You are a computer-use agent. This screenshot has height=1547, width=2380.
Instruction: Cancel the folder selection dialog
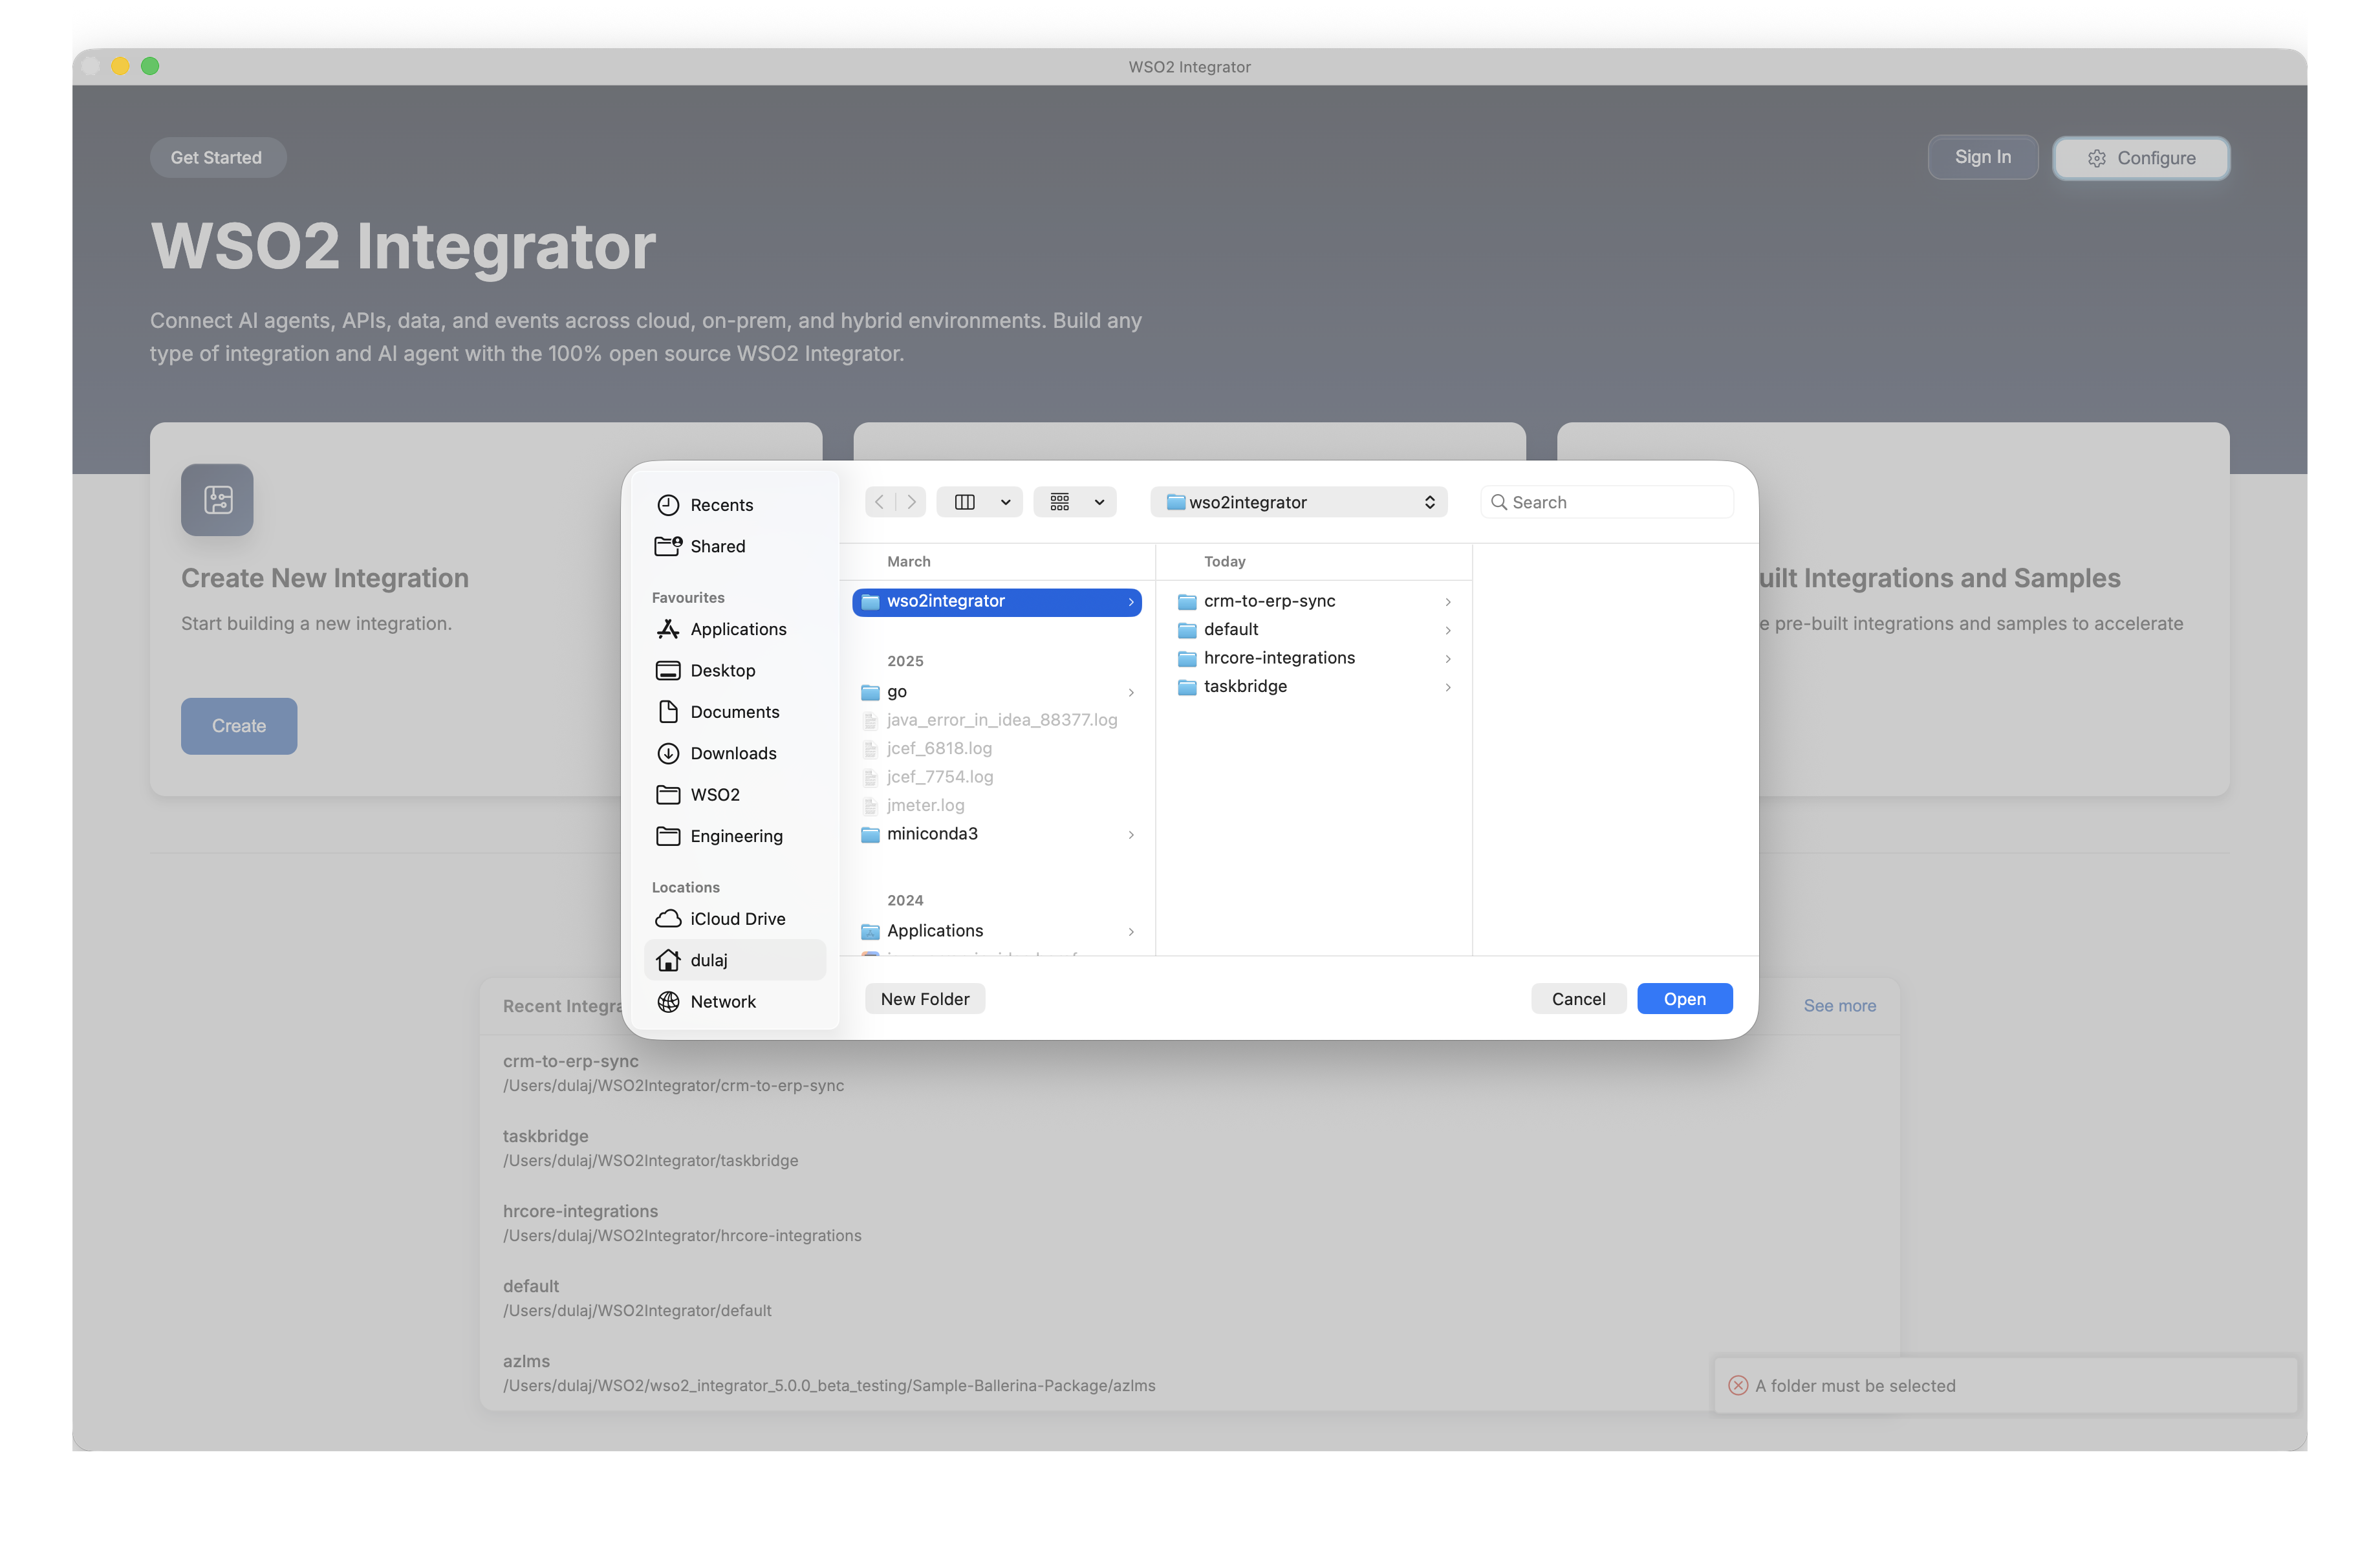[x=1578, y=999]
